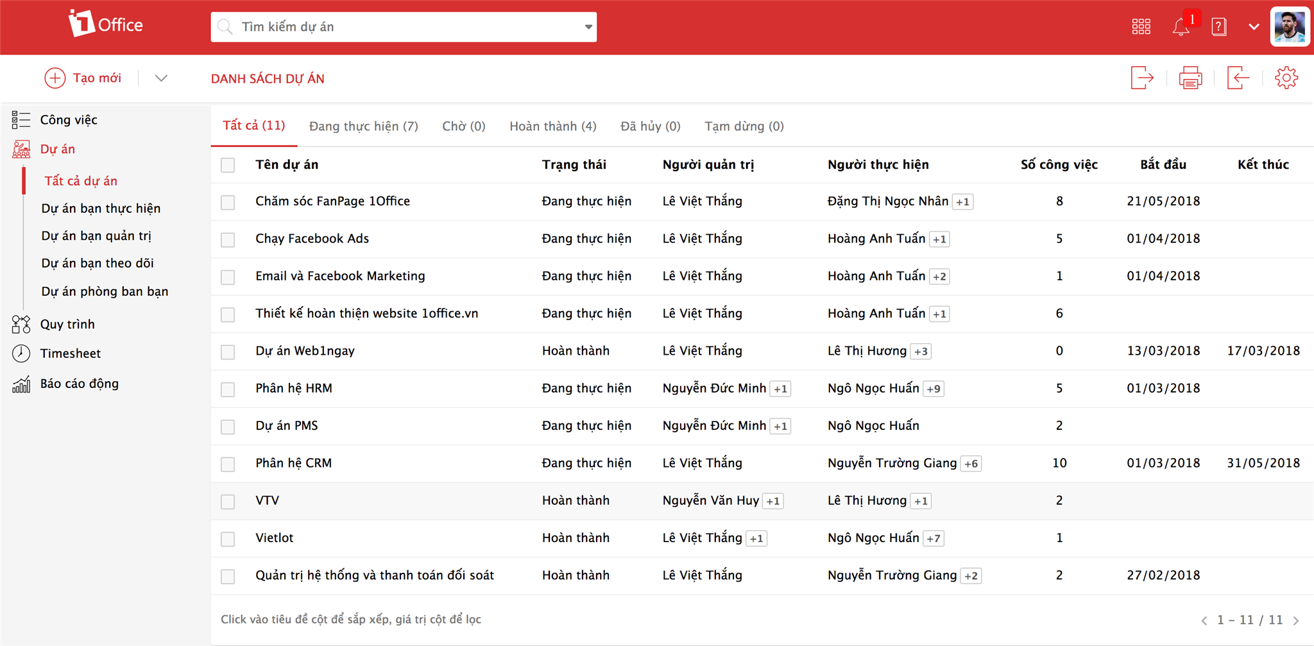The height and width of the screenshot is (646, 1314).
Task: Go to previous page arrow
Action: (x=1204, y=620)
